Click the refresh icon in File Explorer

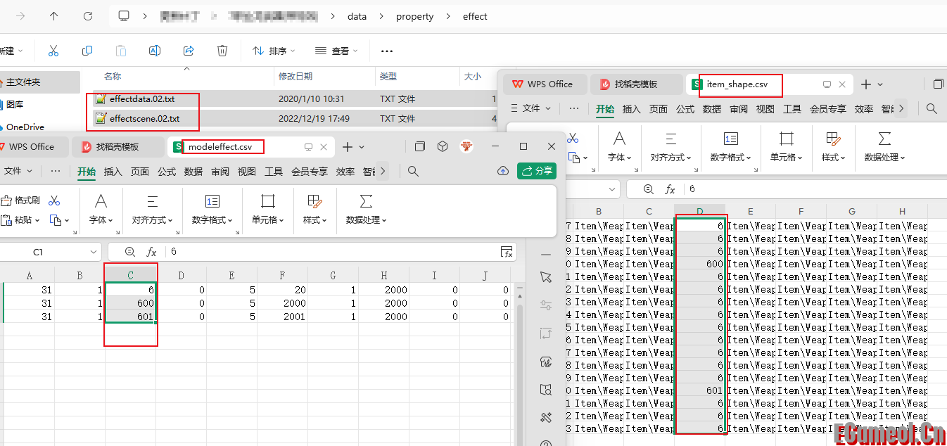[x=88, y=16]
